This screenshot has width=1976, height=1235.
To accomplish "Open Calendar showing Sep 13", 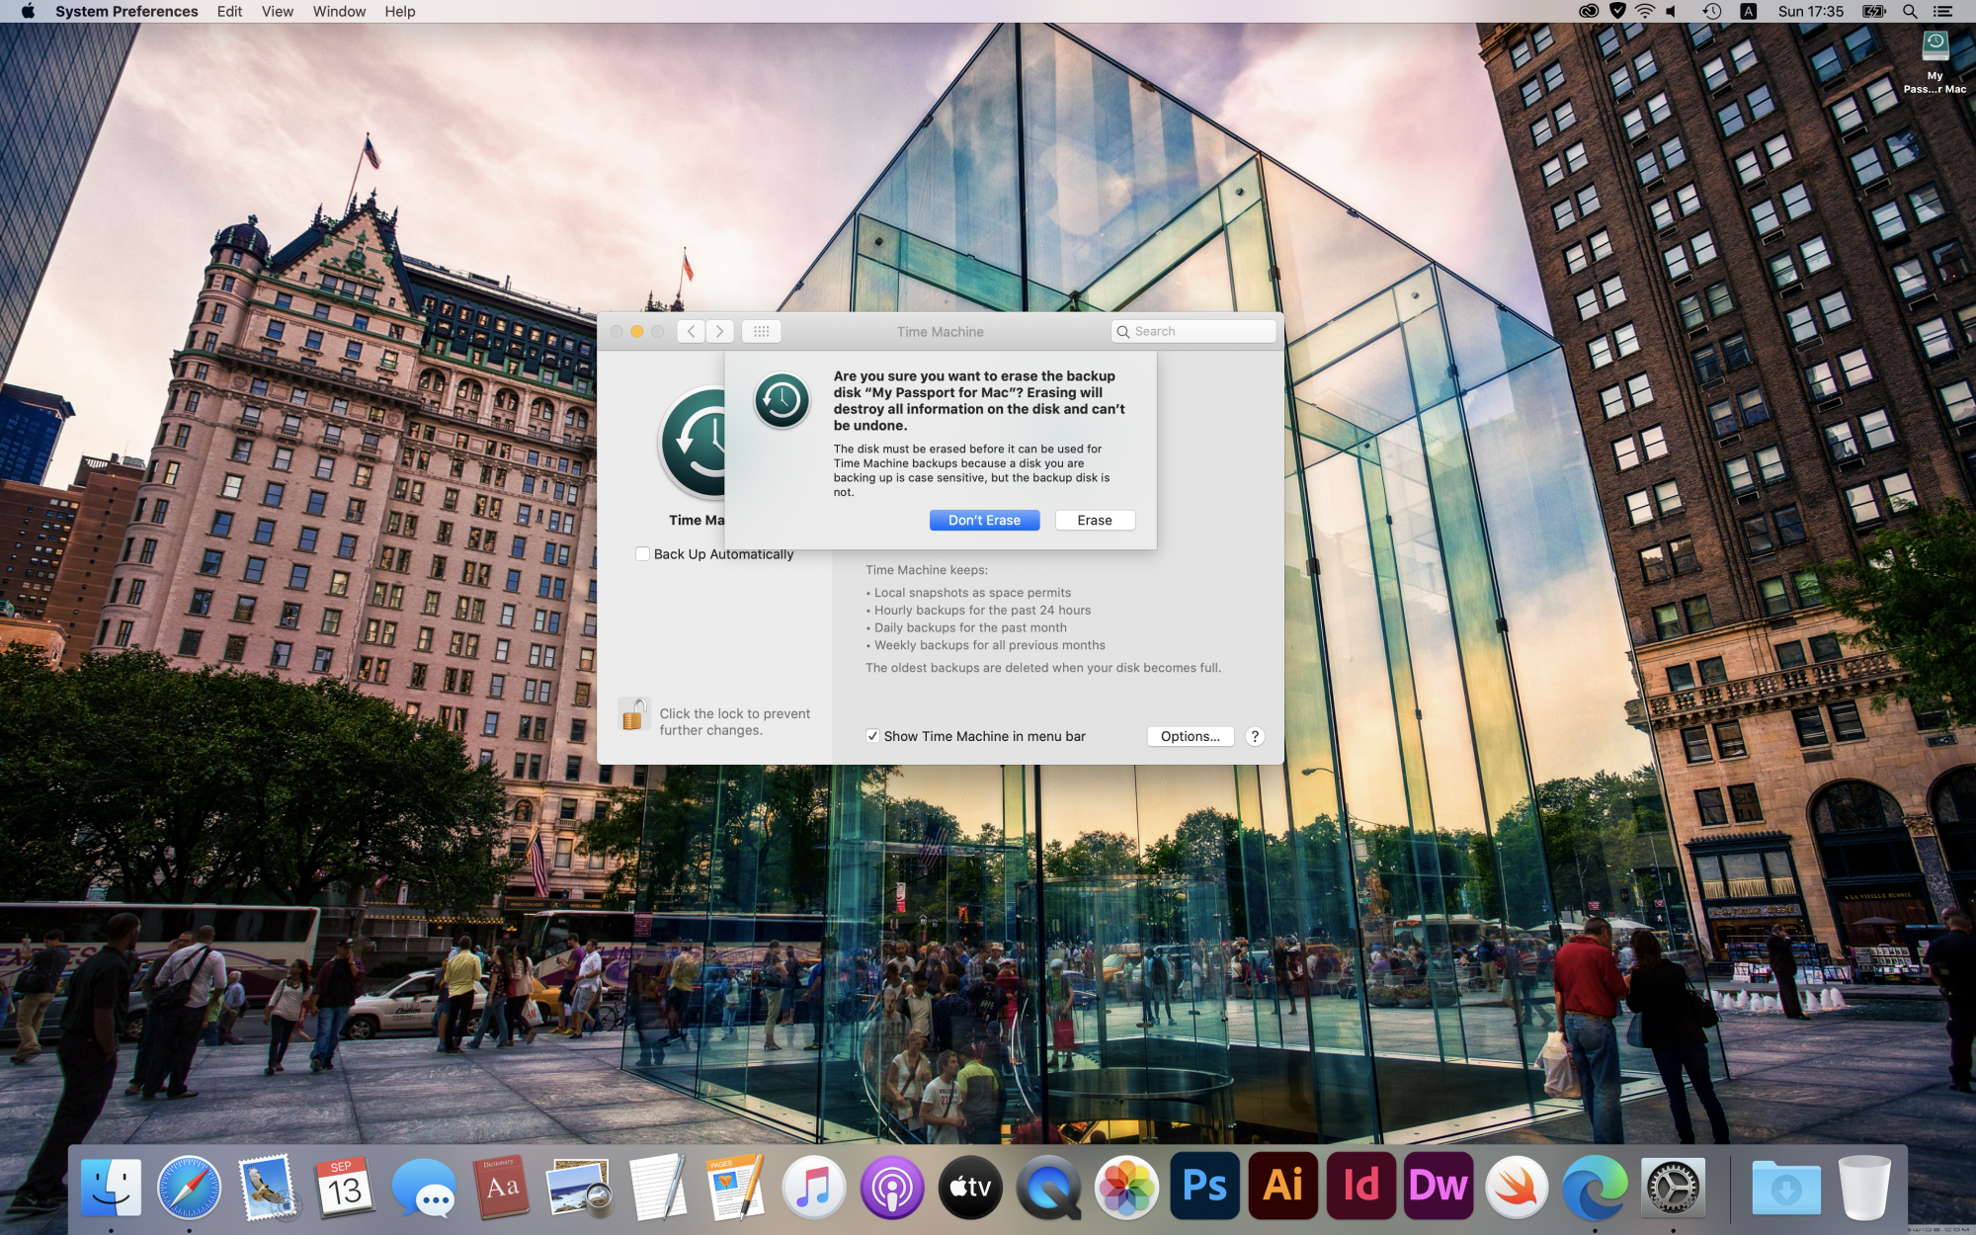I will pos(345,1187).
